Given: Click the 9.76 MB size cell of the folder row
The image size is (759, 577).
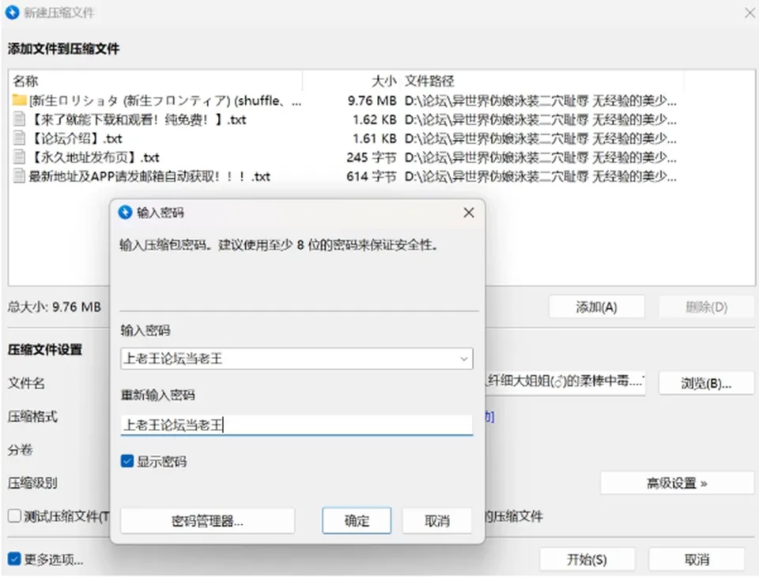Looking at the screenshot, I should (x=372, y=100).
